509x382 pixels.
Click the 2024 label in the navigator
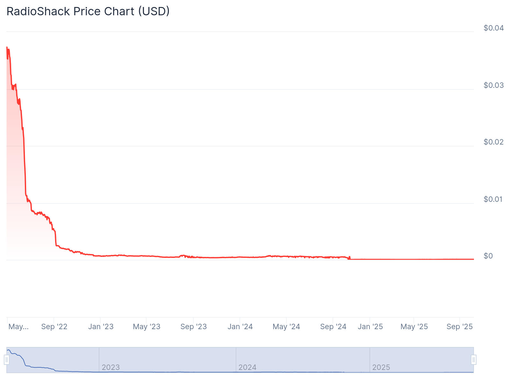coord(247,367)
